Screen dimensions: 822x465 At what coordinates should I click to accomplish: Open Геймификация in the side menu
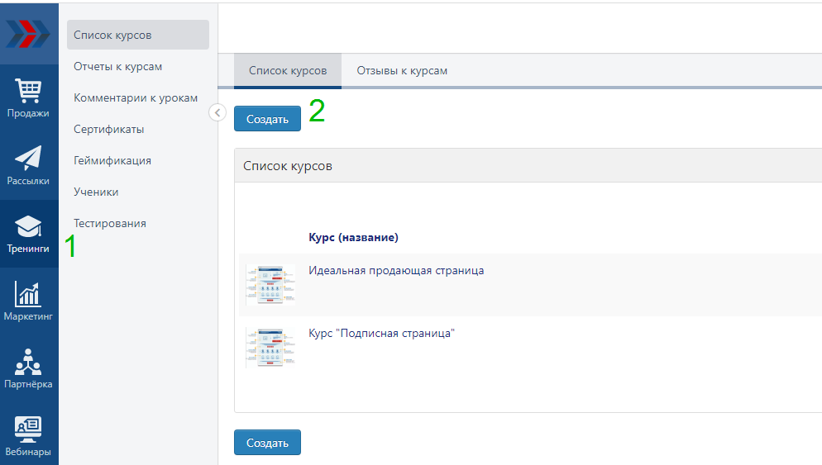point(112,160)
